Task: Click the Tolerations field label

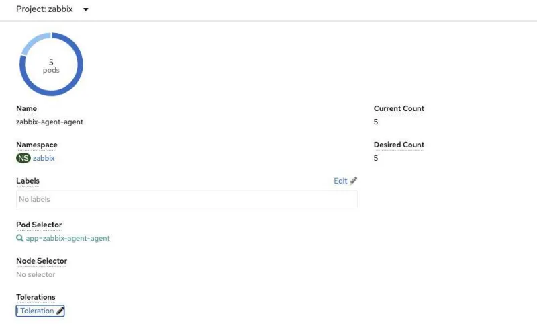Action: pyautogui.click(x=36, y=297)
